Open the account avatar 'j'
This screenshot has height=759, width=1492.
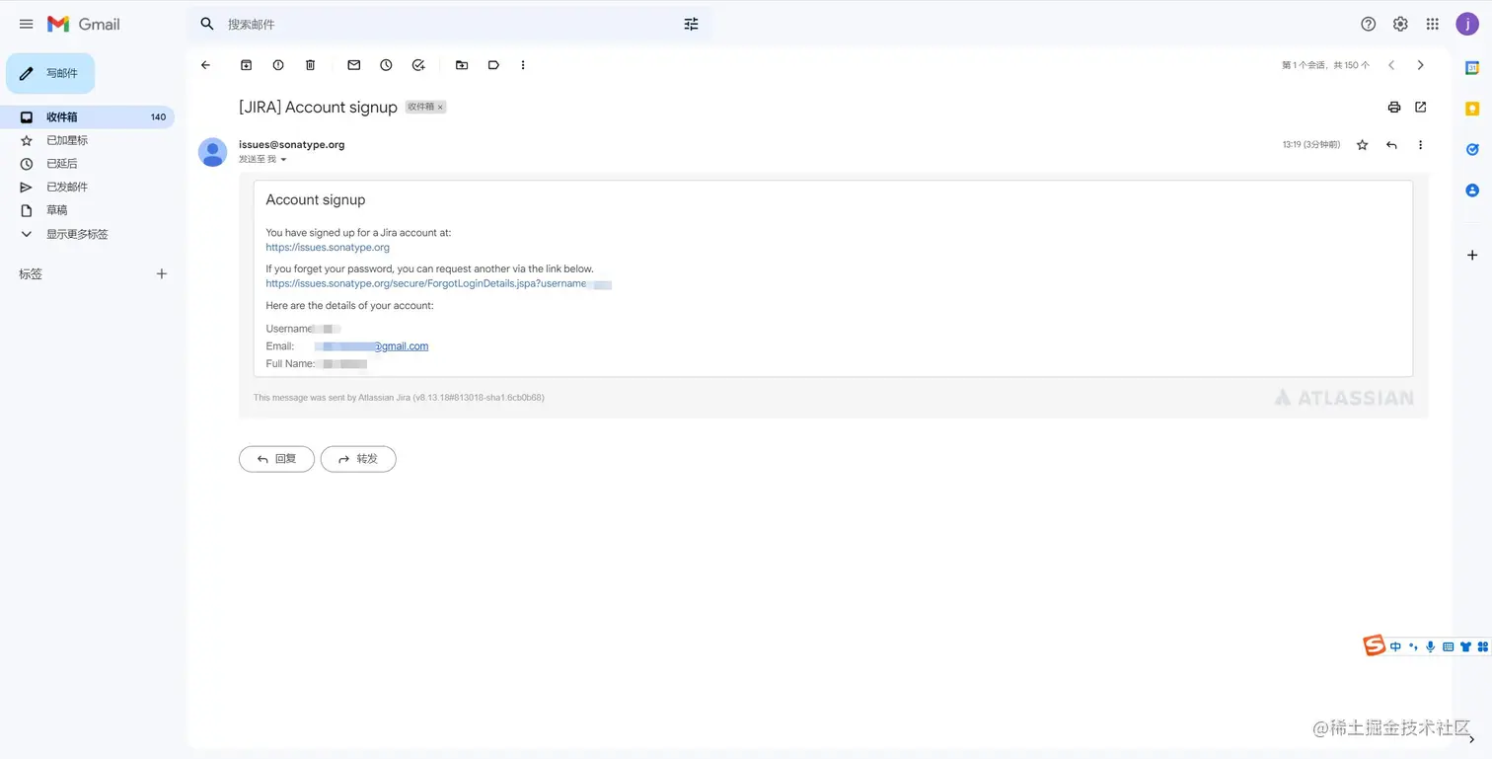(1466, 24)
